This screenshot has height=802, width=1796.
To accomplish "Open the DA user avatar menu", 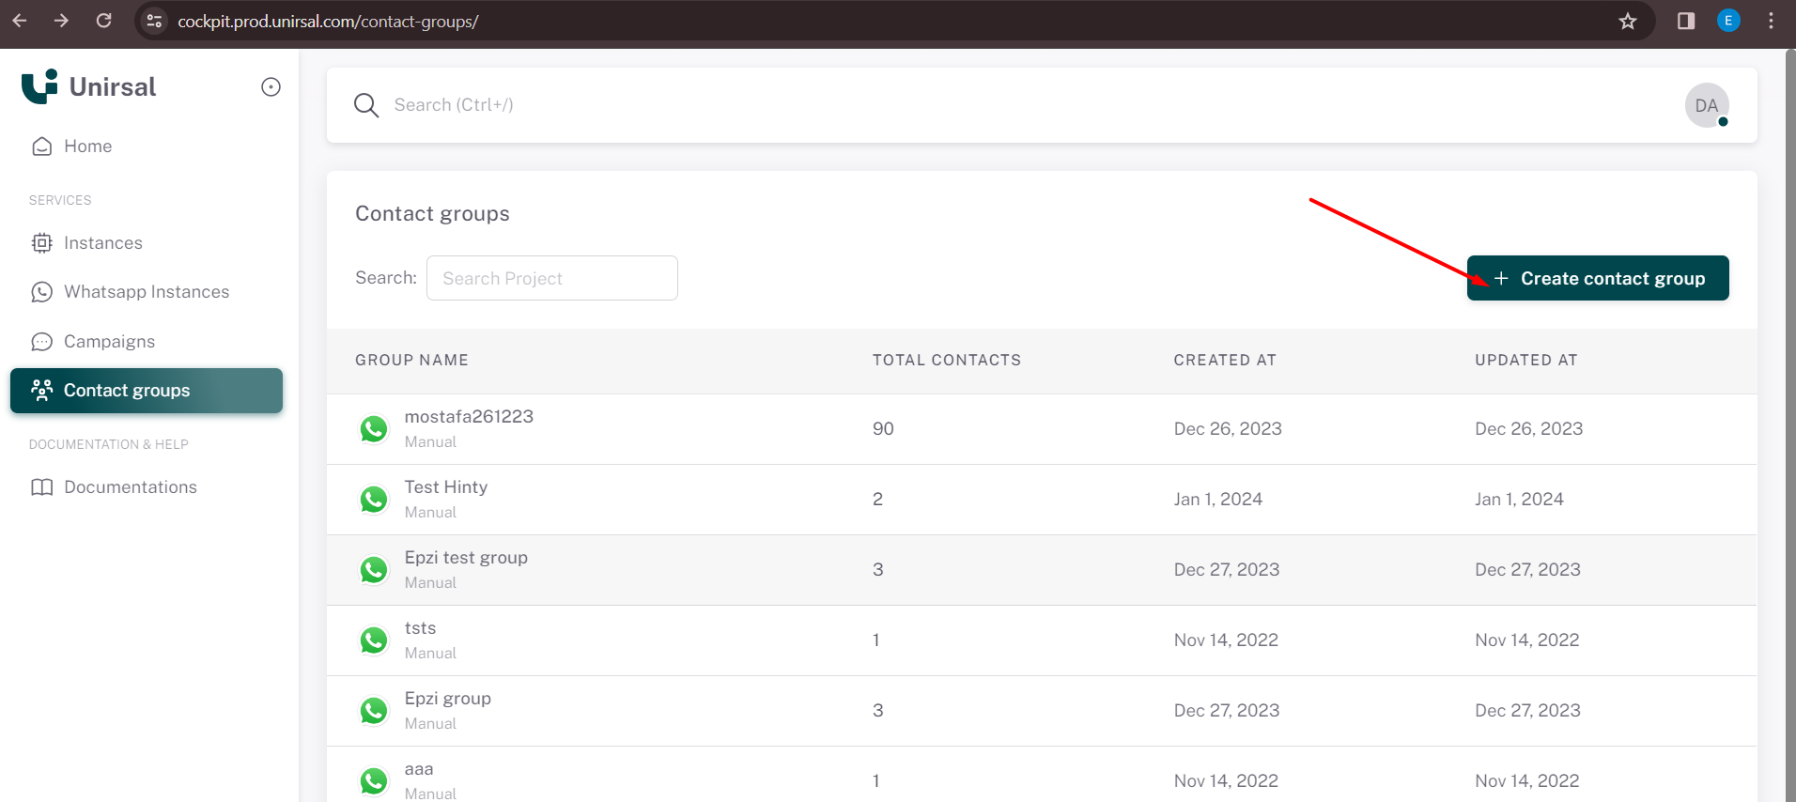I will click(x=1707, y=106).
